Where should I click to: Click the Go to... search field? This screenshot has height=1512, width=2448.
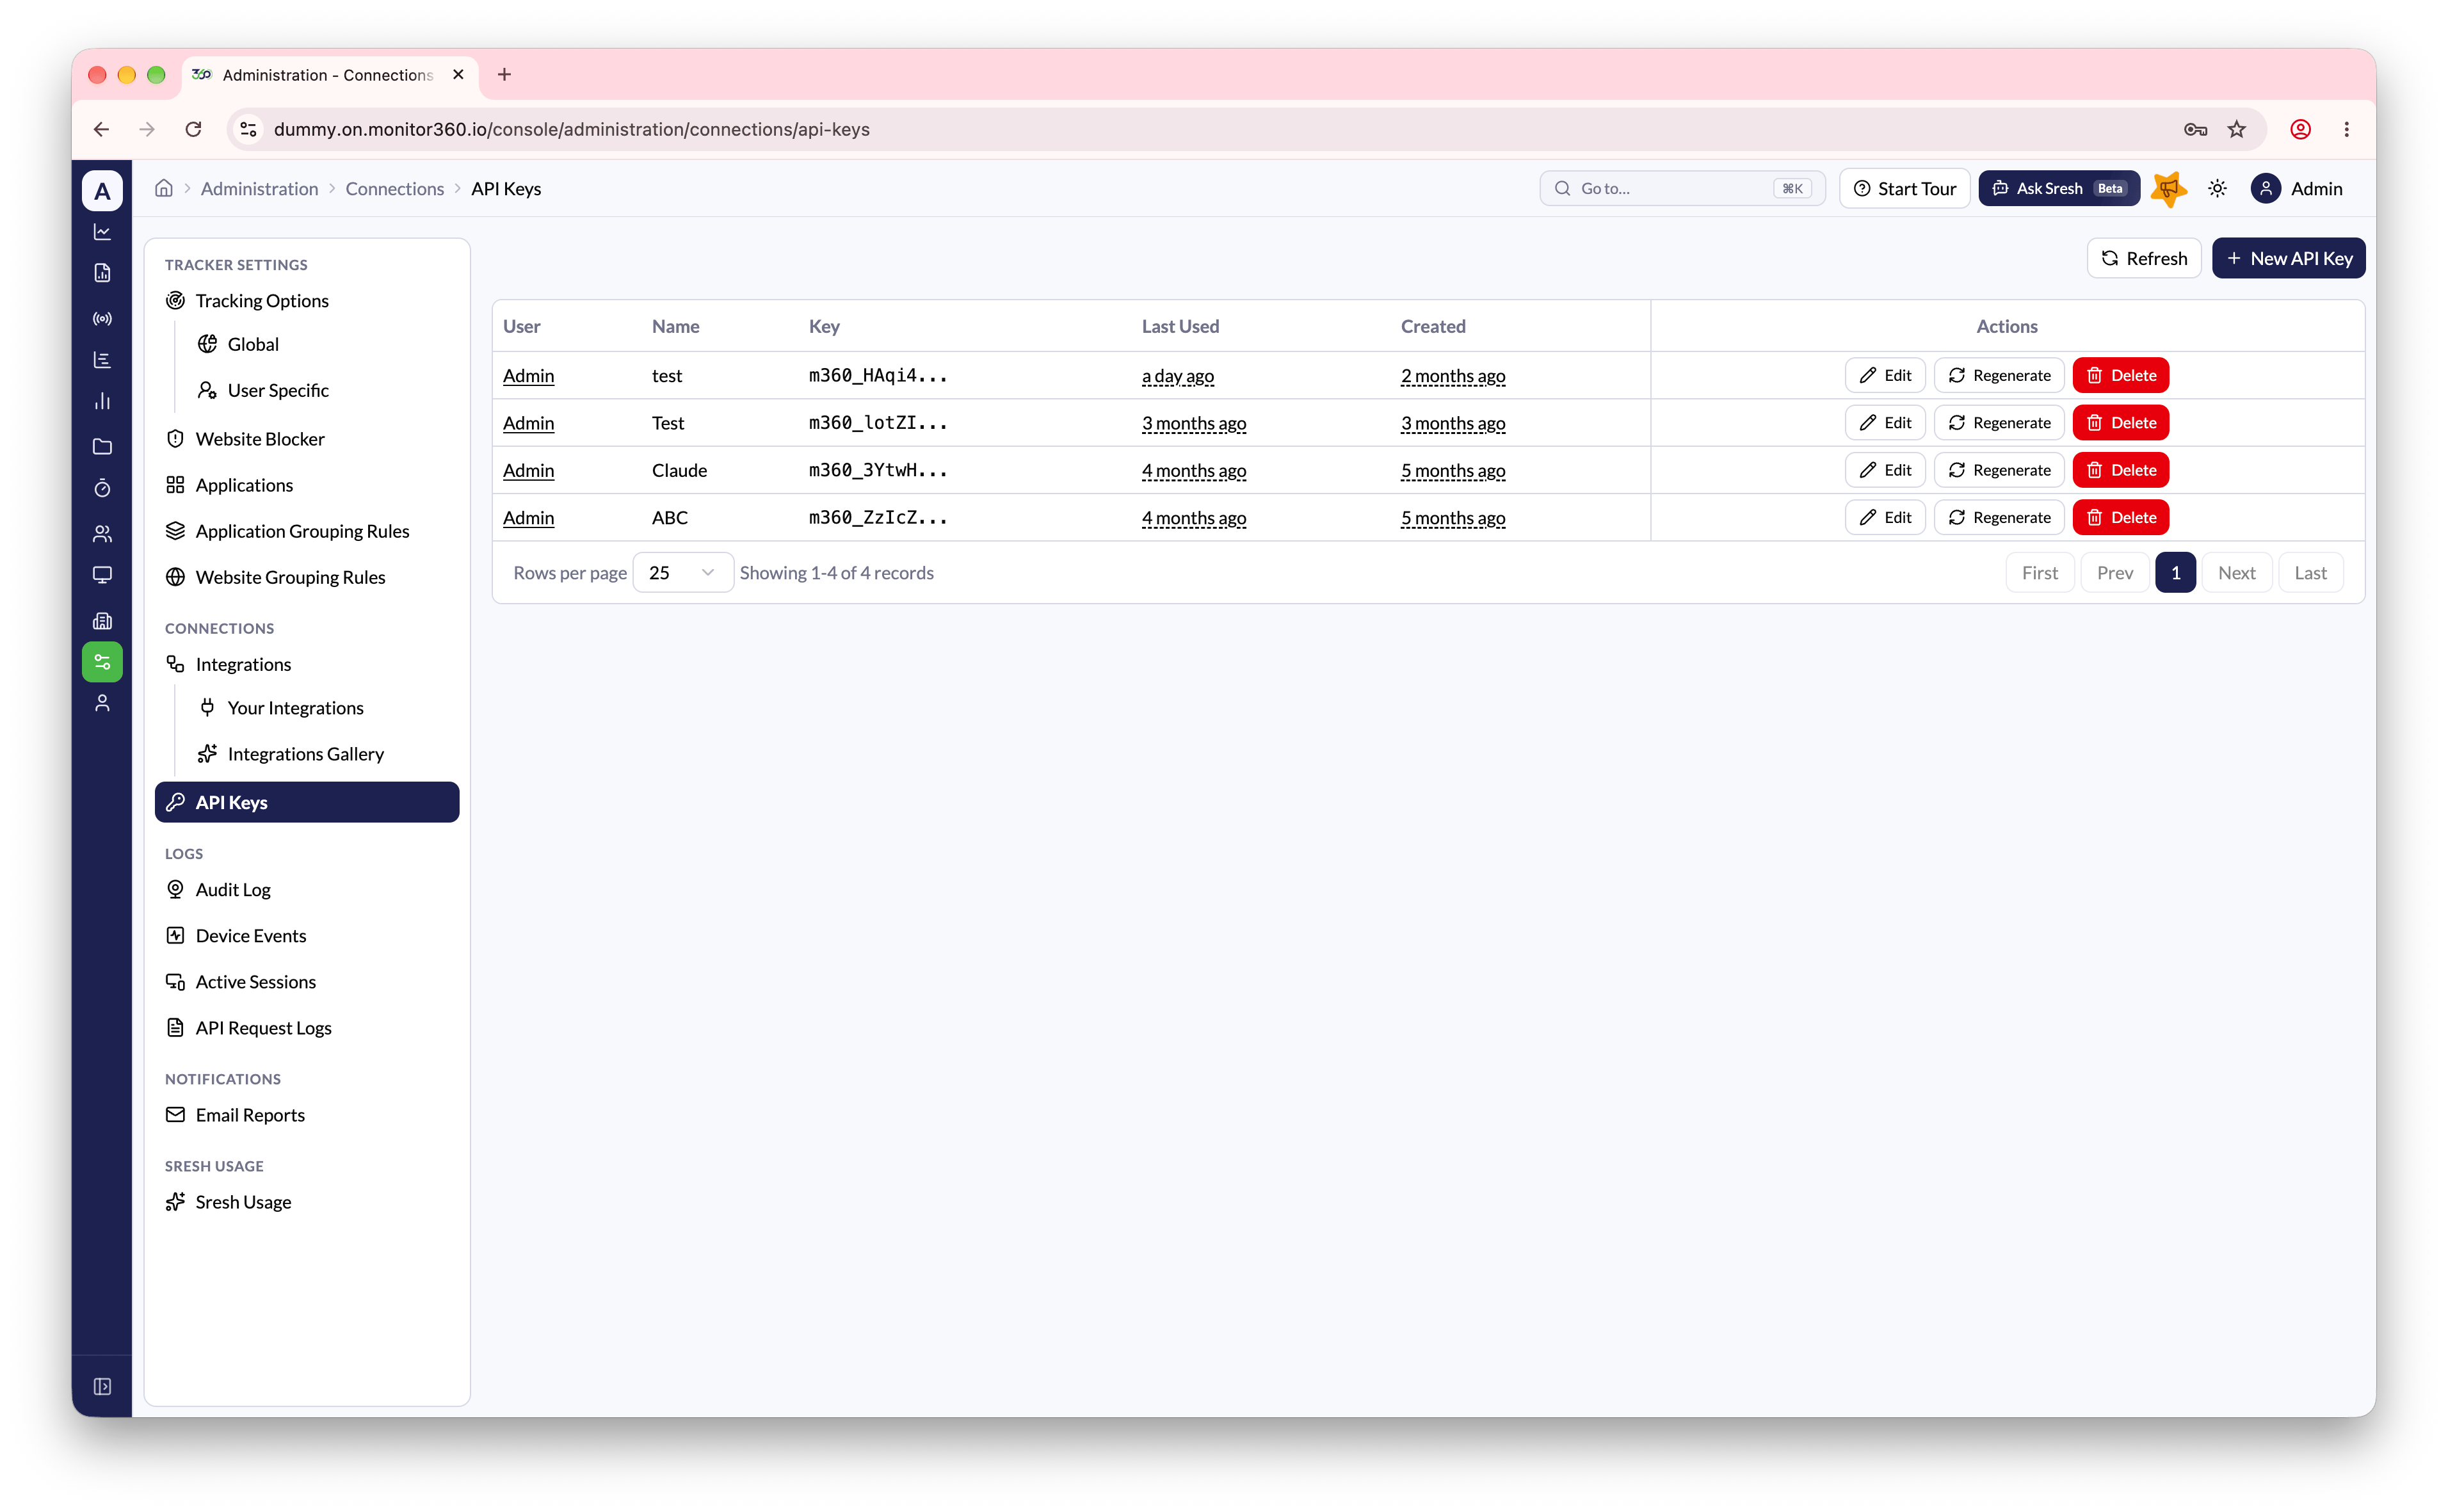(x=1682, y=188)
